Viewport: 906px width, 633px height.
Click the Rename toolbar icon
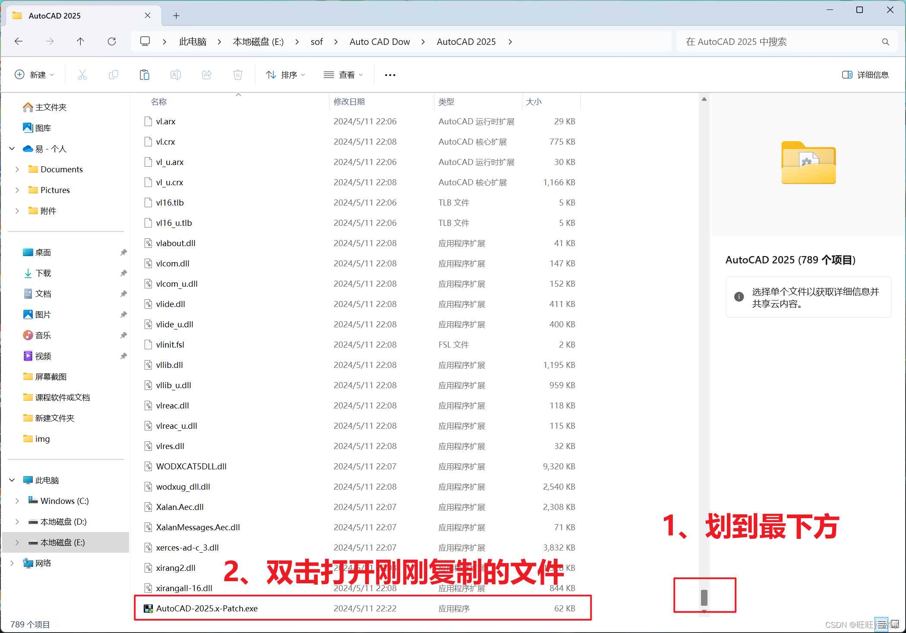click(x=176, y=75)
